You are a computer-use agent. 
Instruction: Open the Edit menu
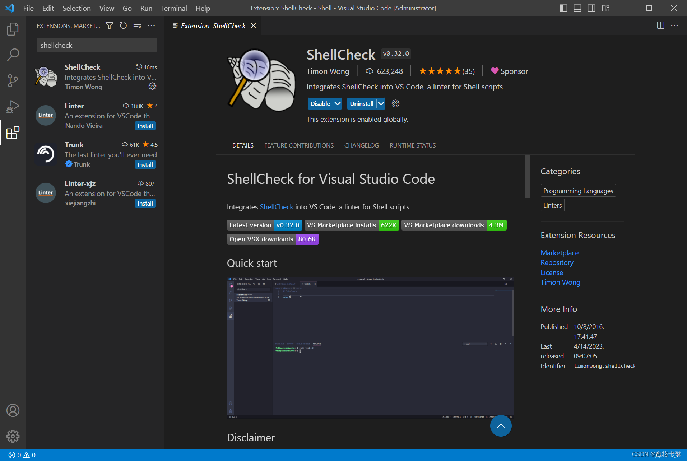coord(48,8)
